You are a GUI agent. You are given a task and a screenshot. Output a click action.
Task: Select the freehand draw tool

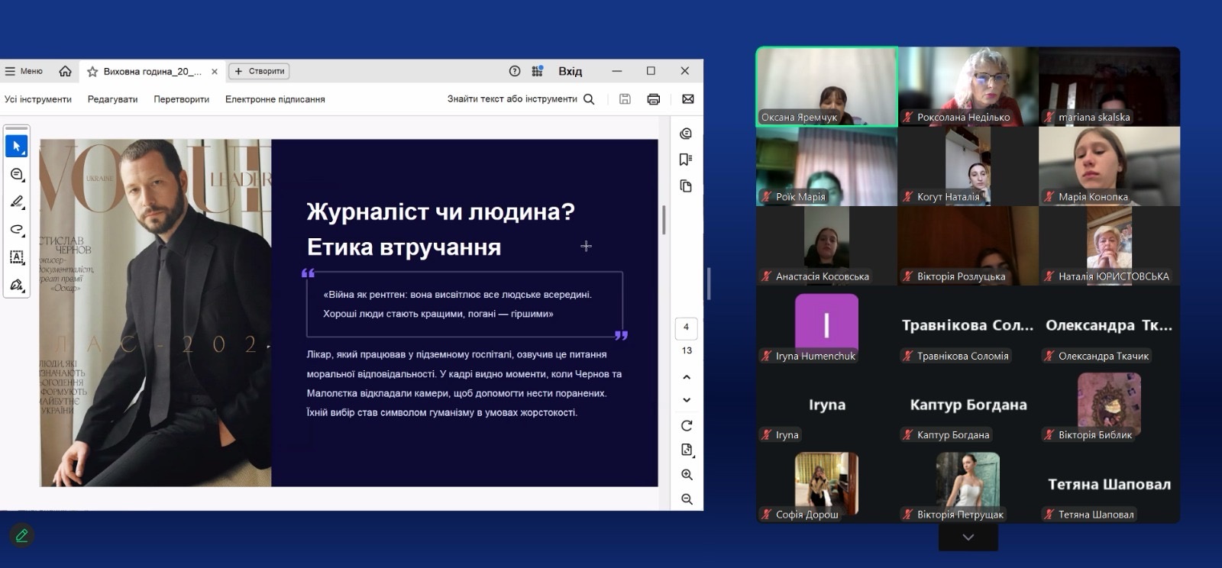click(x=16, y=229)
